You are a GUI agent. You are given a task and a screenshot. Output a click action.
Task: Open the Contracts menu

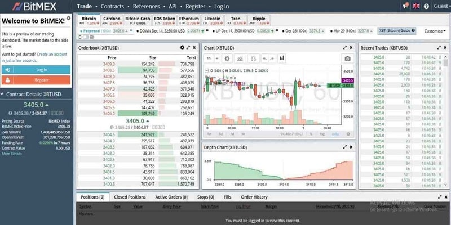(x=112, y=6)
